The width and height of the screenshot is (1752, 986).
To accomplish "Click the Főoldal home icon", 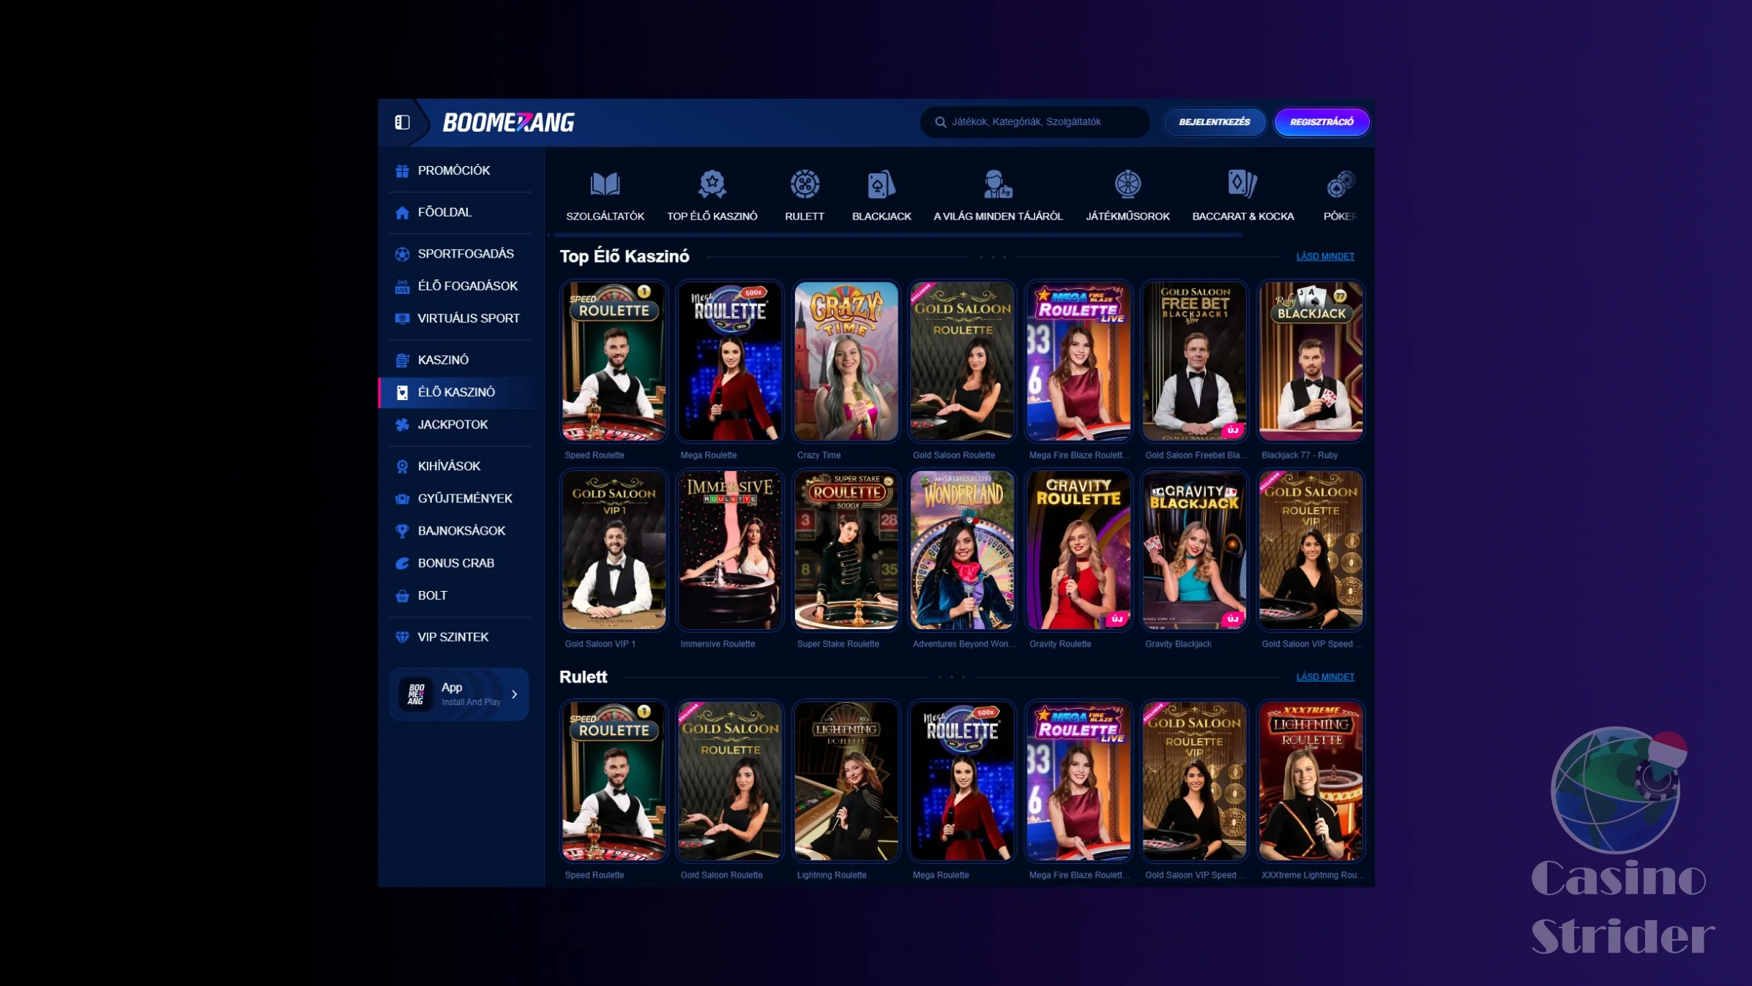I will (x=402, y=213).
